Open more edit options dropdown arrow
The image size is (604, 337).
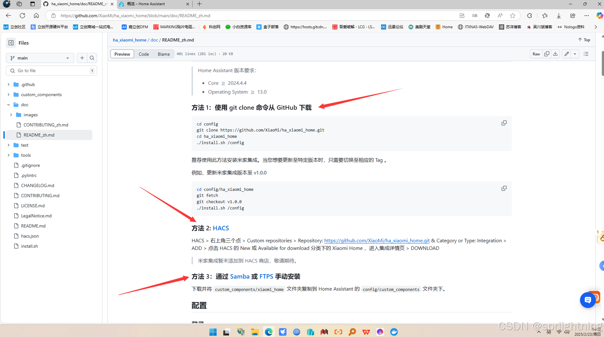pos(575,54)
